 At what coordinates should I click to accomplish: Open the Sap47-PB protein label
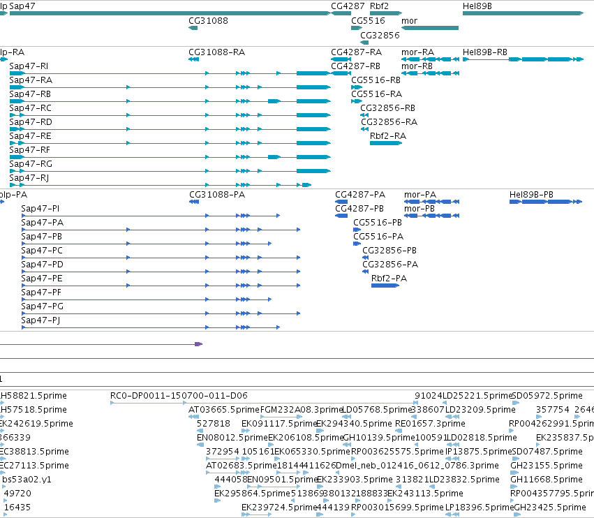41,237
